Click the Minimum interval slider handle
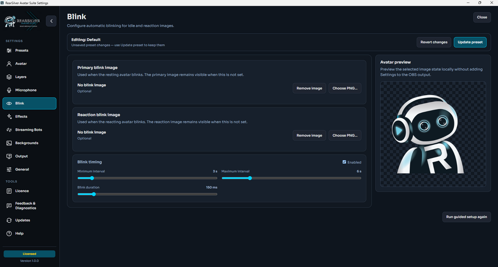Image resolution: width=498 pixels, height=267 pixels. pos(92,178)
